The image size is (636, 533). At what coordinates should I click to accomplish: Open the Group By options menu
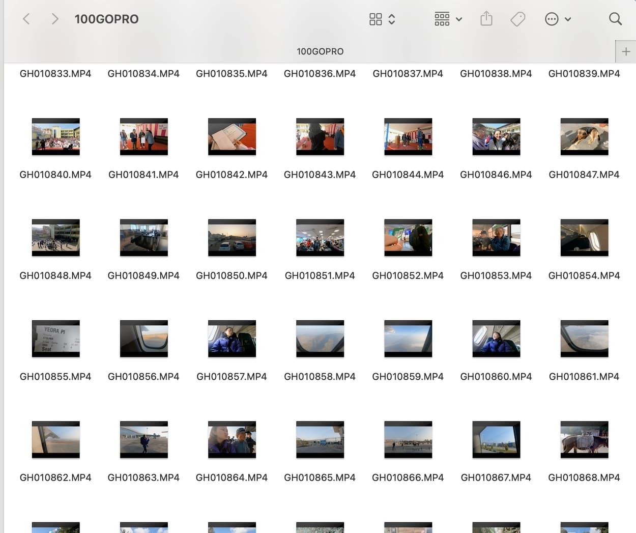pyautogui.click(x=448, y=19)
